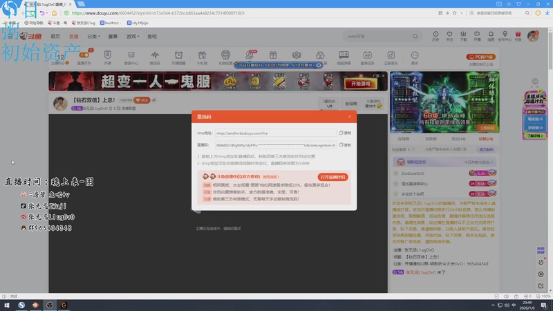Open the chat bubble 弹幕 toolbar icon
The height and width of the screenshot is (311, 553).
(344, 57)
